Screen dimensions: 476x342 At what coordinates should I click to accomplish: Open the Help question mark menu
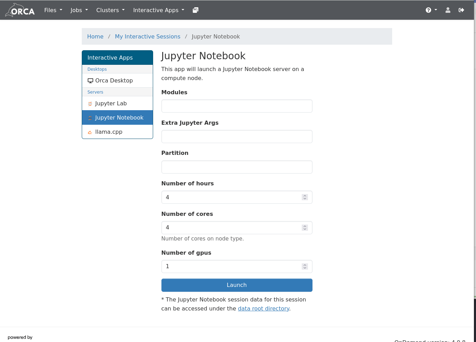click(x=431, y=10)
